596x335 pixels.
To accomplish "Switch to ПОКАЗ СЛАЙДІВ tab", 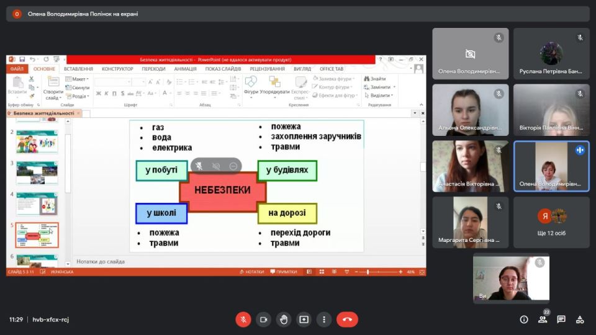I will click(223, 69).
